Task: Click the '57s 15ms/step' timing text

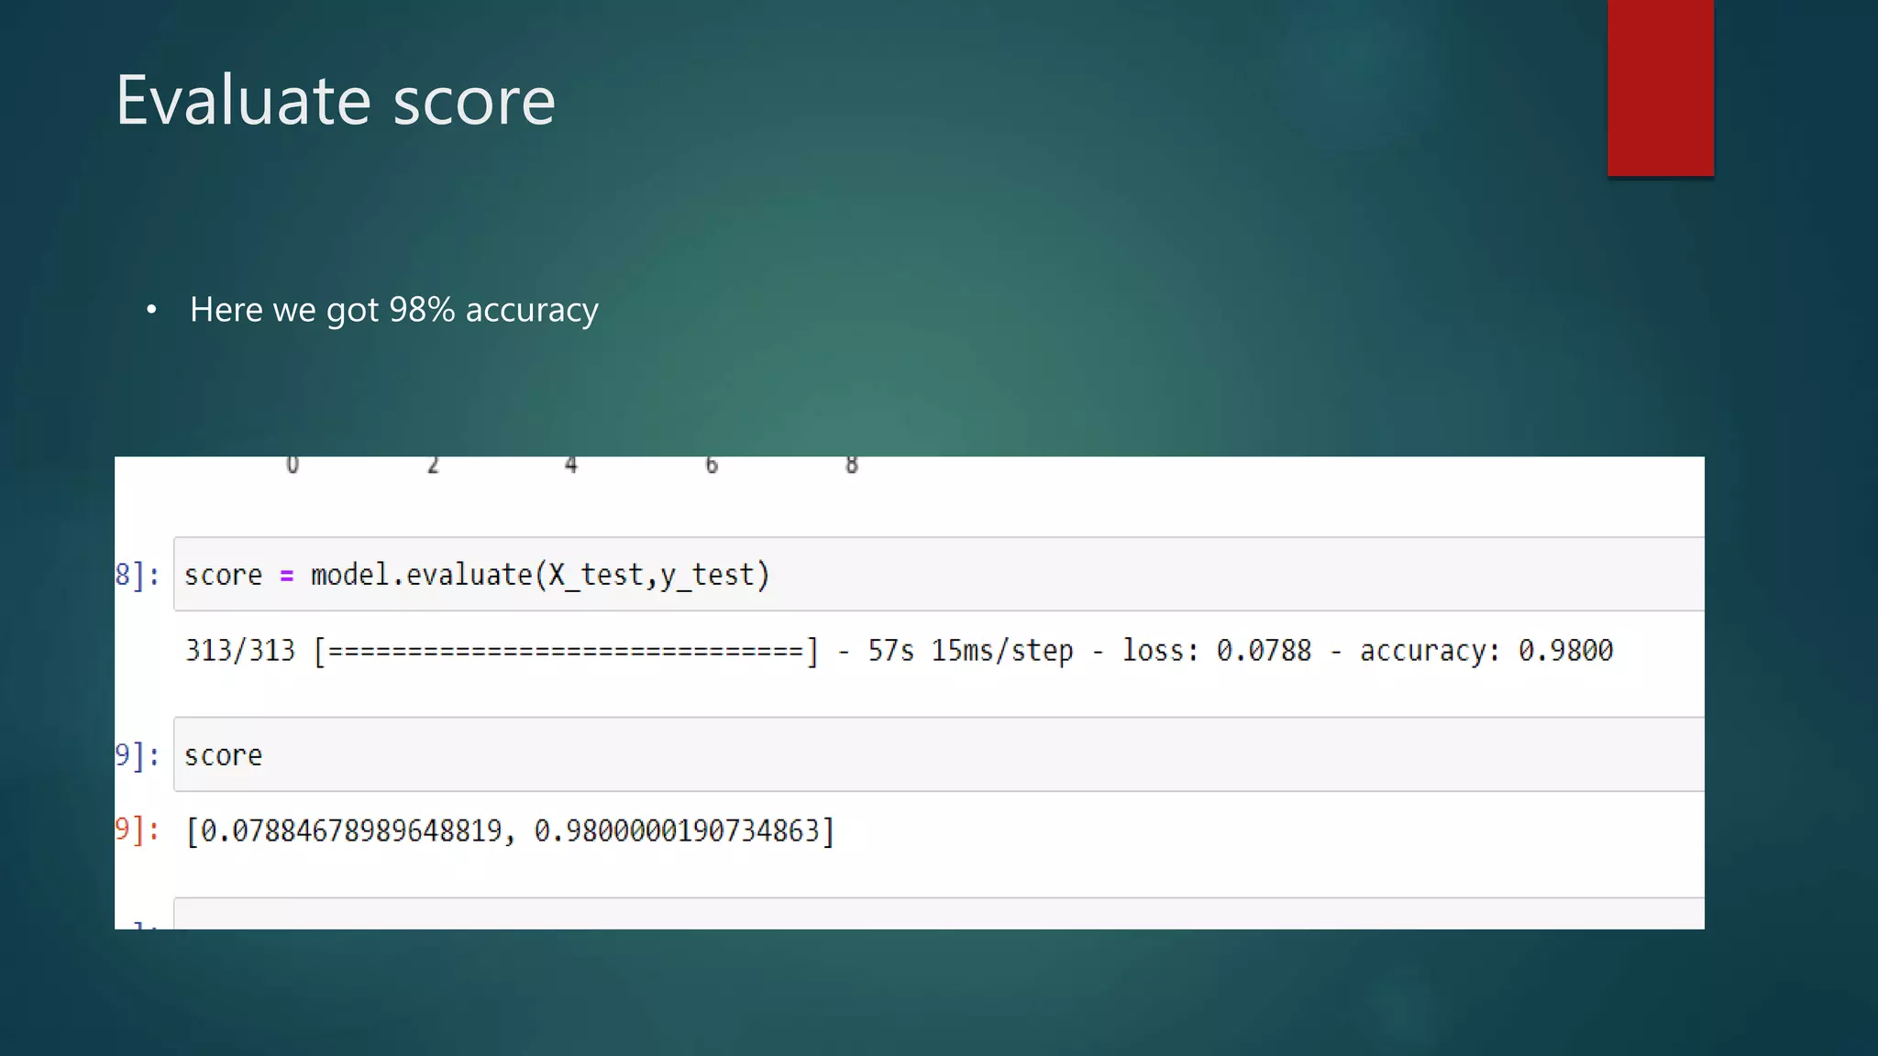Action: tap(970, 650)
